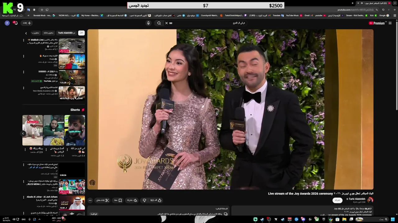
Task: Select the related content filter chip
Action: pos(49,33)
